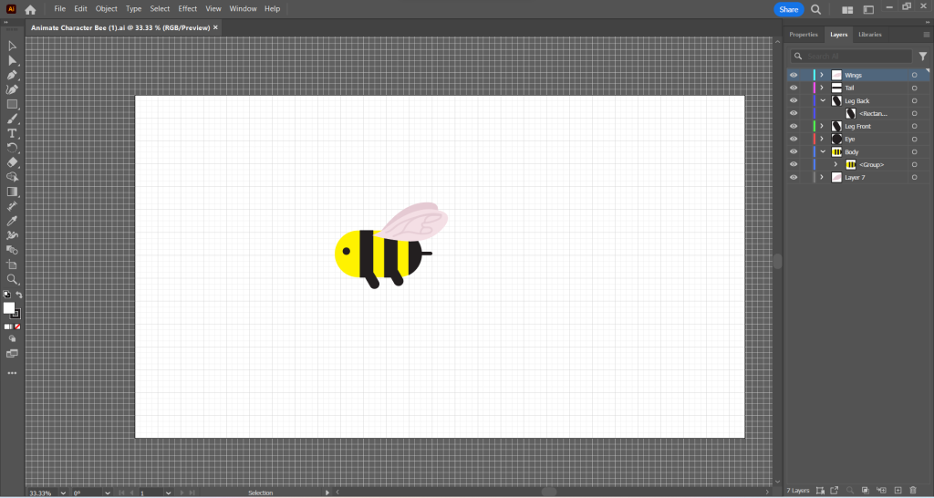Viewport: 934px width, 498px height.
Task: Open the Effect menu
Action: [188, 9]
